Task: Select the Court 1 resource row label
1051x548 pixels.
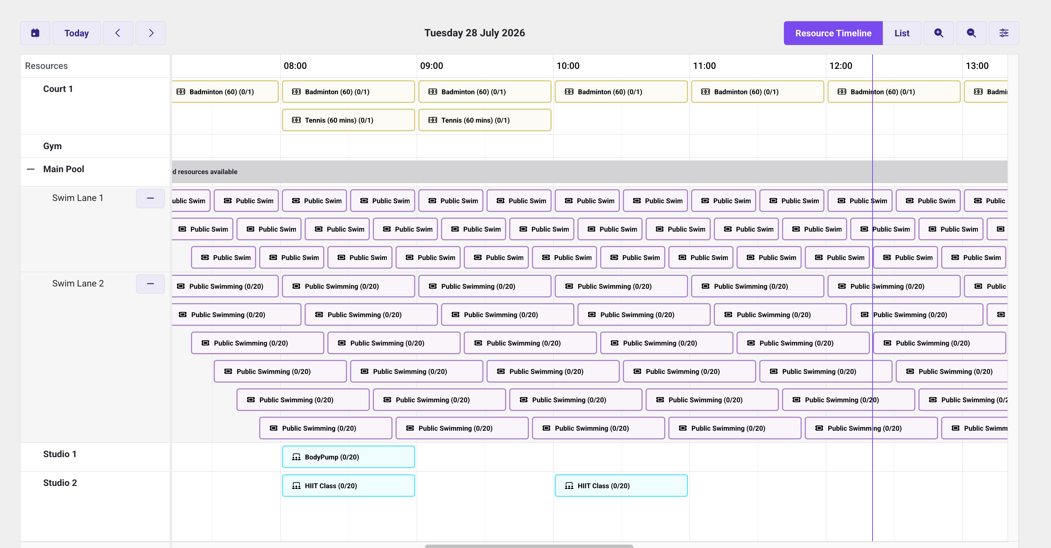Action: tap(58, 89)
